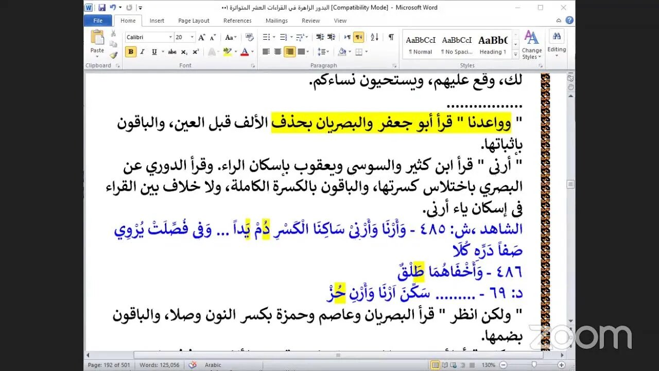Toggle Italic formatting
This screenshot has height=371, width=659.
(x=142, y=52)
